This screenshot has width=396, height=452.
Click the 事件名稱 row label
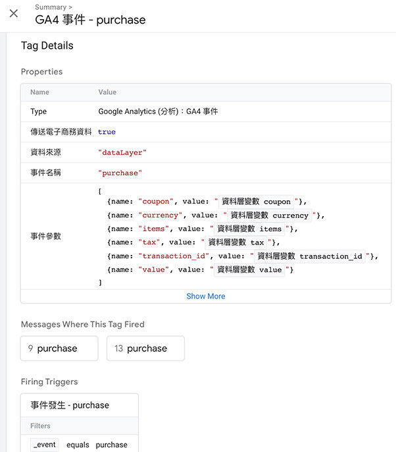coord(46,173)
